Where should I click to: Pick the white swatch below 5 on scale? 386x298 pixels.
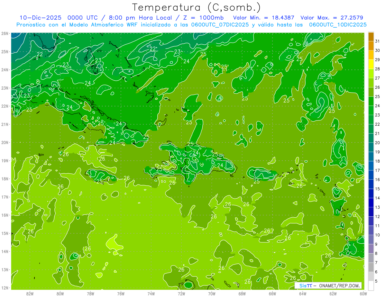click(x=371, y=285)
